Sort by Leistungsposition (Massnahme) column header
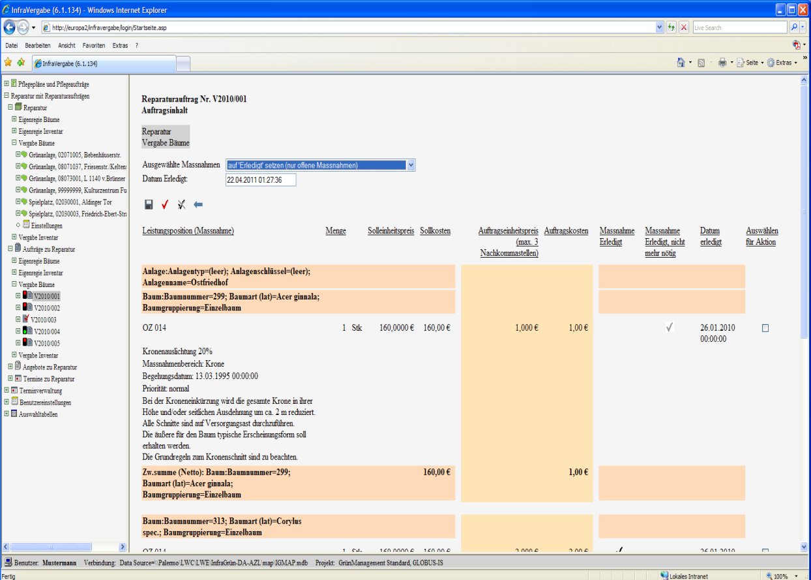 (188, 231)
